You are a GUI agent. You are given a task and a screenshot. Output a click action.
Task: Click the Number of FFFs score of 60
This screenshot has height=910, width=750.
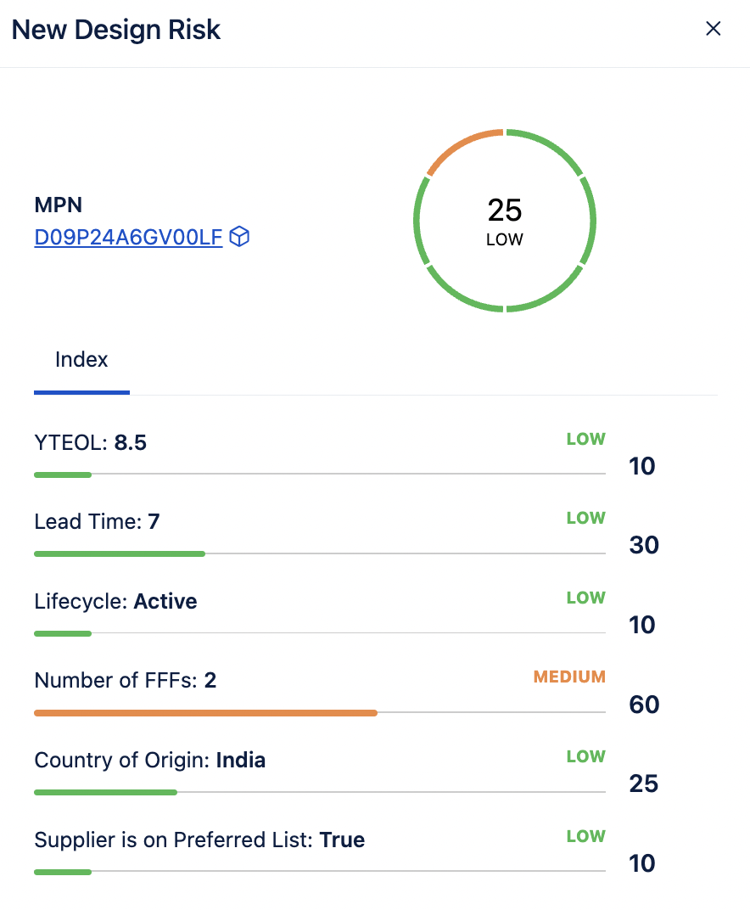(x=644, y=705)
